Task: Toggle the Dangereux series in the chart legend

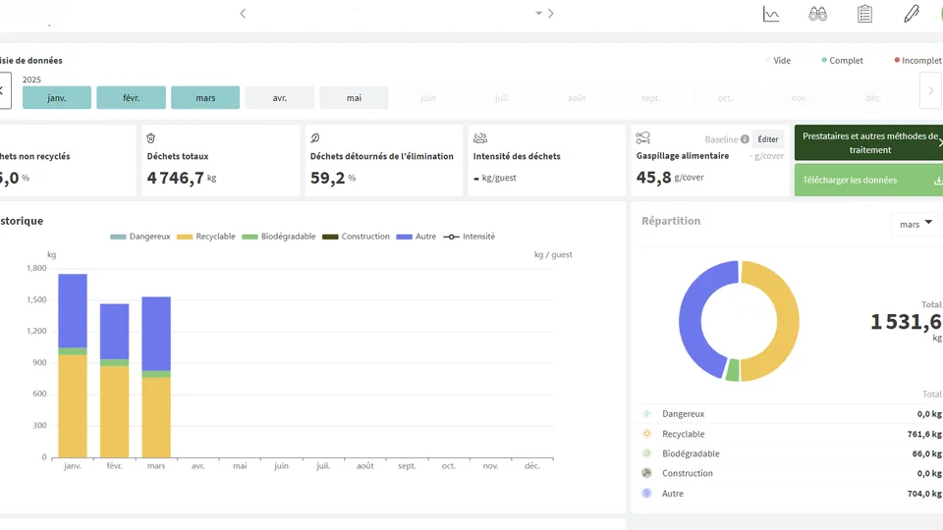Action: (x=140, y=237)
